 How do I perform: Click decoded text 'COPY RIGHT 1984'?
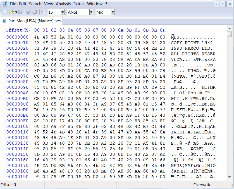pos(192,43)
